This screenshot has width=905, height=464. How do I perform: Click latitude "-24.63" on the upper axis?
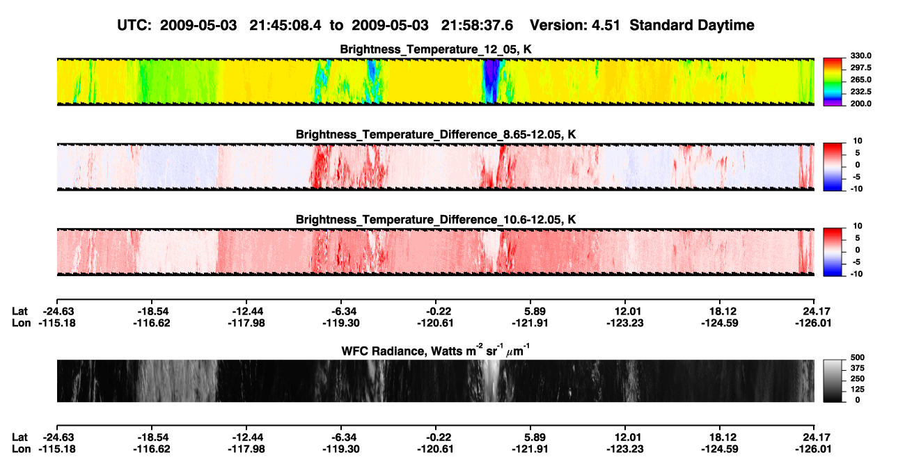59,312
